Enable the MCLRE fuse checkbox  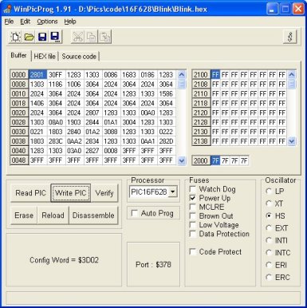click(x=192, y=207)
